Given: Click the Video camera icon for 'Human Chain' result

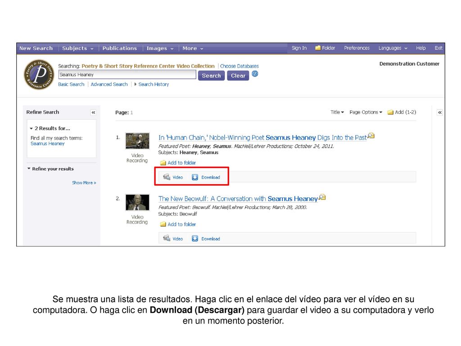Looking at the screenshot, I should [x=167, y=177].
